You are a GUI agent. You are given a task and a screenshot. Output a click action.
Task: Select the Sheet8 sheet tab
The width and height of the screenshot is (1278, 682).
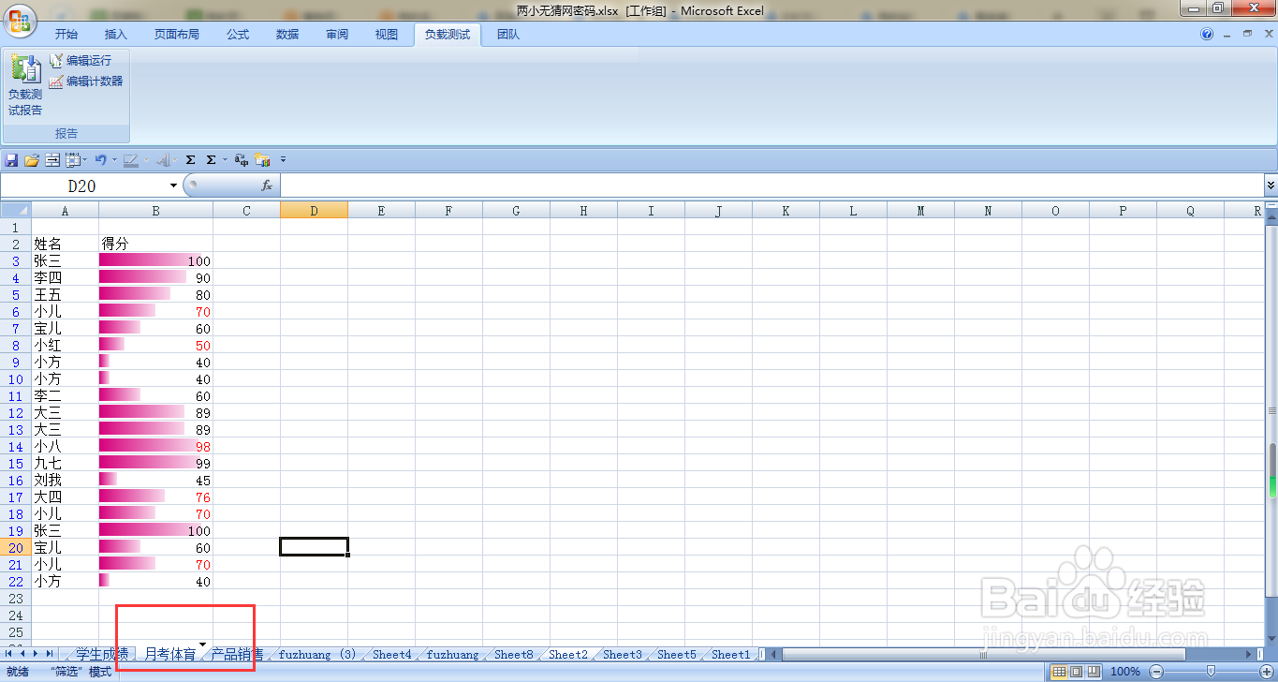[x=514, y=655]
